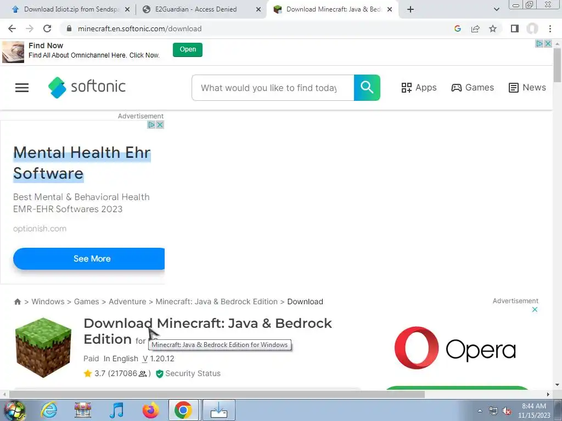This screenshot has height=421, width=562.
Task: Click the horizontal scrollbar thumb
Action: pyautogui.click(x=217, y=395)
